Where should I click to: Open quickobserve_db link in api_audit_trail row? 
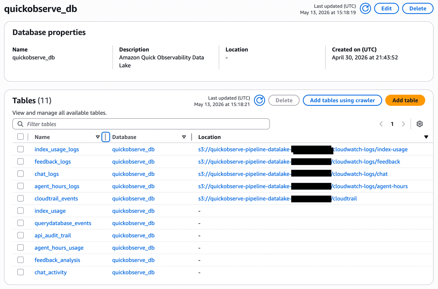[x=133, y=235]
